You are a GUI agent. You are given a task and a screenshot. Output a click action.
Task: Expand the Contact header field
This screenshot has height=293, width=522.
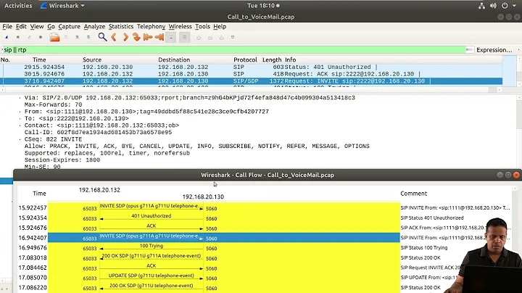pos(20,126)
